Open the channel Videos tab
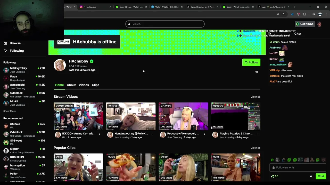 click(84, 85)
